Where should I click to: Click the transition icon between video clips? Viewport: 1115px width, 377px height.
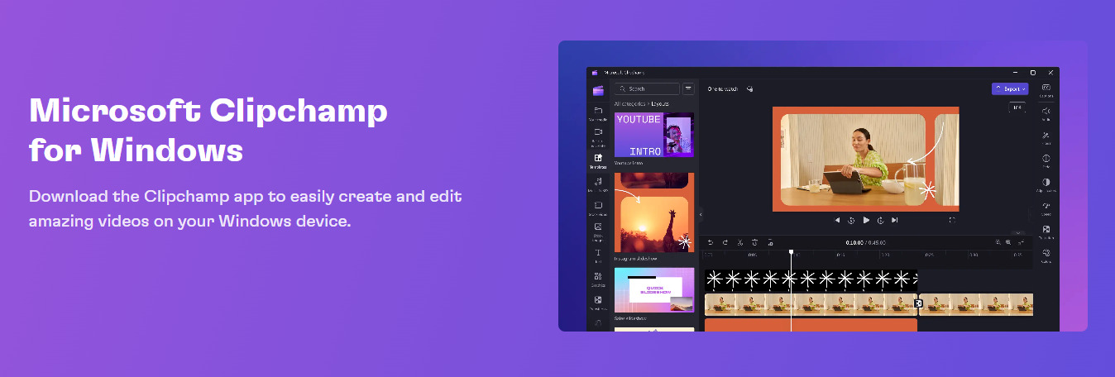pos(918,304)
